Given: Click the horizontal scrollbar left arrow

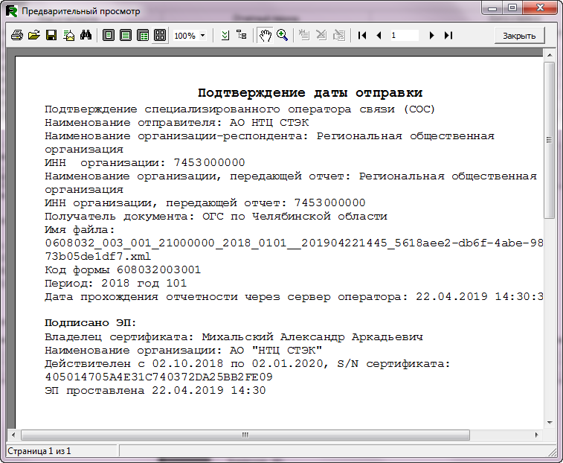Looking at the screenshot, I should pos(13,435).
